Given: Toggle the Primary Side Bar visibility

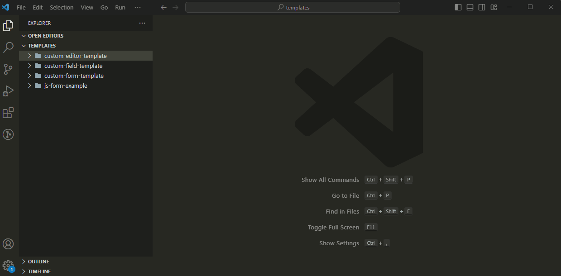Looking at the screenshot, I should pos(458,7).
